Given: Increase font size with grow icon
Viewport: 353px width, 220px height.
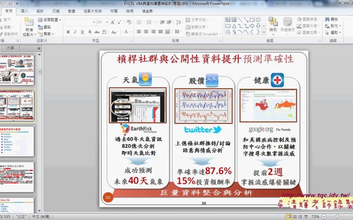Looking at the screenshot, I should click(x=113, y=22).
